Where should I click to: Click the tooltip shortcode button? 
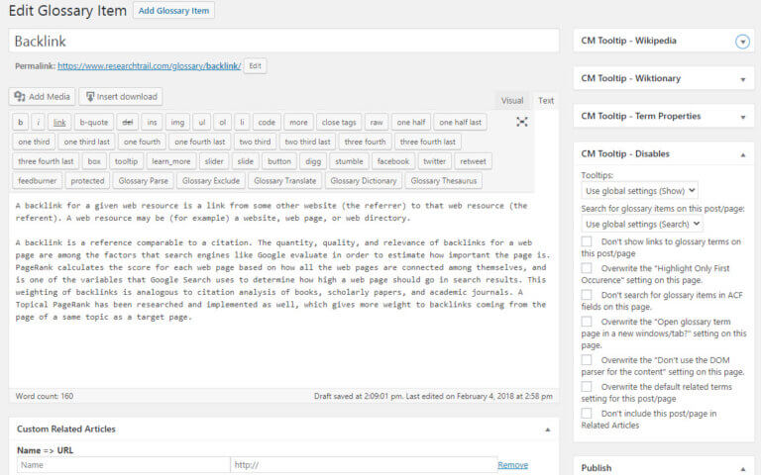126,161
